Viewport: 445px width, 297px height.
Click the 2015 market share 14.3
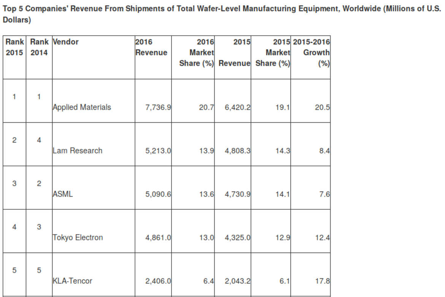coord(283,151)
